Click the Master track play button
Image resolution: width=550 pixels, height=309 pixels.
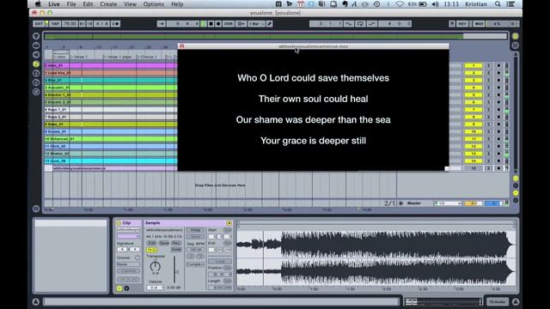coord(401,203)
